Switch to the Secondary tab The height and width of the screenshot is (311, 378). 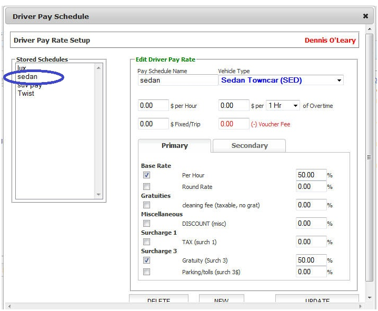pyautogui.click(x=249, y=146)
